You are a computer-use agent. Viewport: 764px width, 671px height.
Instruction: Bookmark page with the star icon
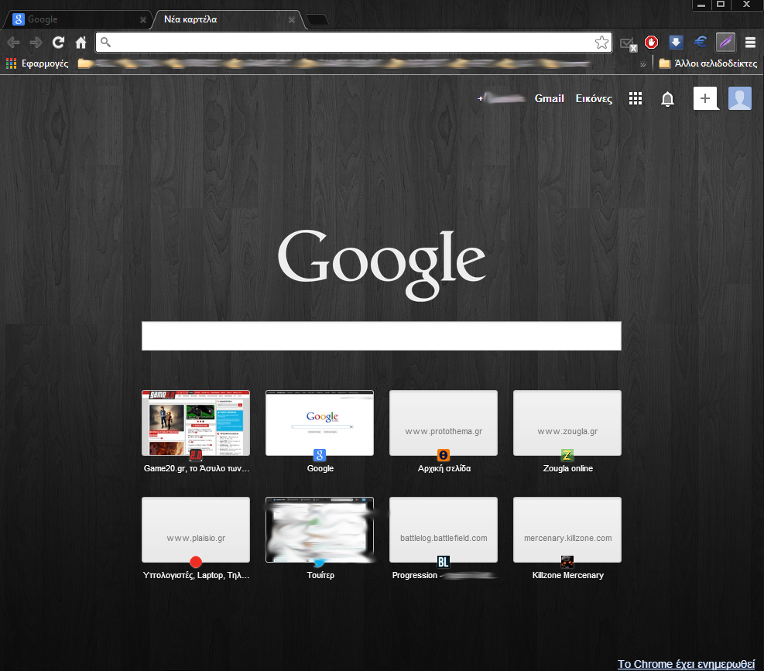(x=601, y=43)
